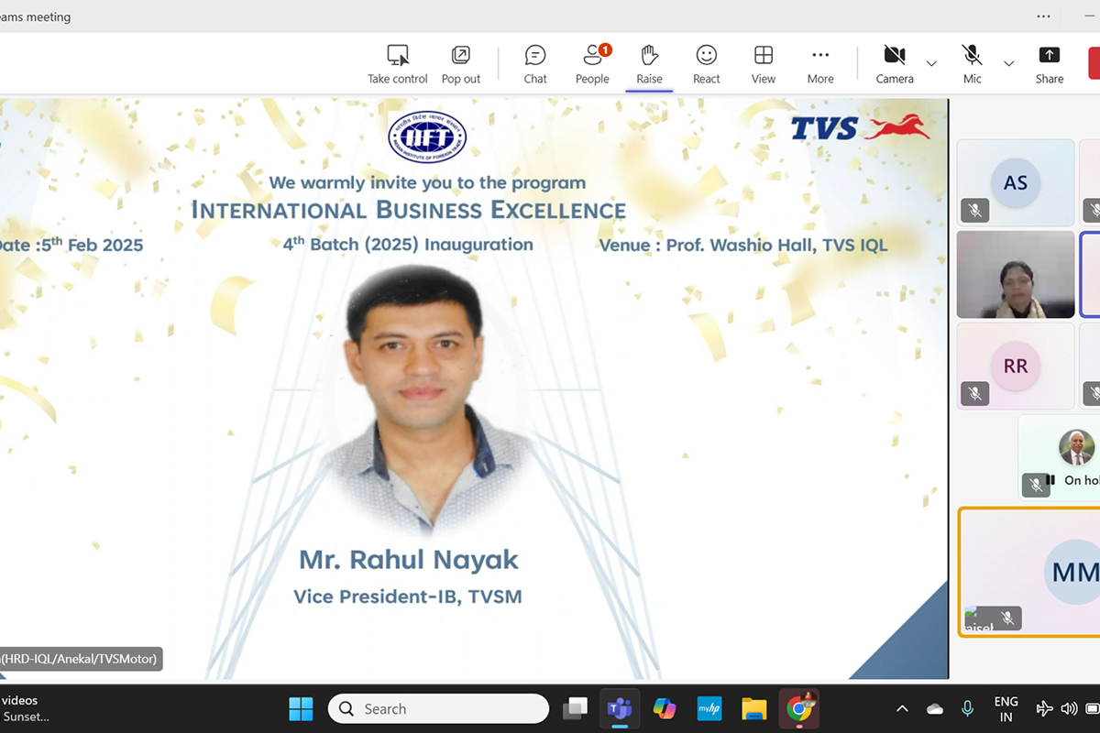Select participant tile AS
This screenshot has height=733, width=1100.
pyautogui.click(x=1016, y=182)
